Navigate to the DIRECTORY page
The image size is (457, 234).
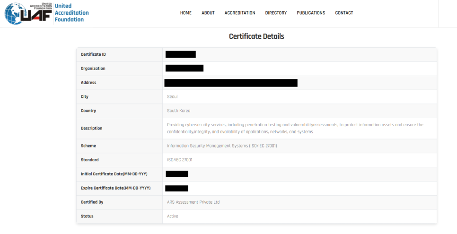pyautogui.click(x=276, y=13)
